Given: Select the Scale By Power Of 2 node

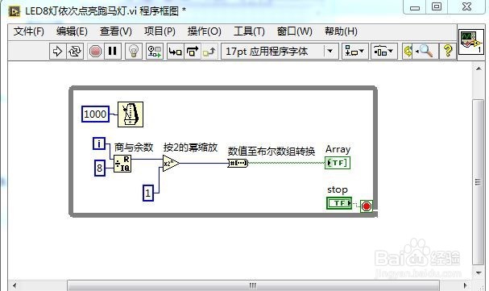Looking at the screenshot, I should [x=171, y=163].
